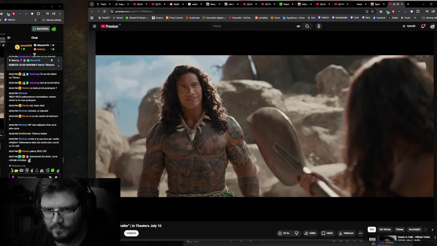Open Extensions puzzle icon in YouTube window
Screen dimensions: 437x246
tap(418, 11)
